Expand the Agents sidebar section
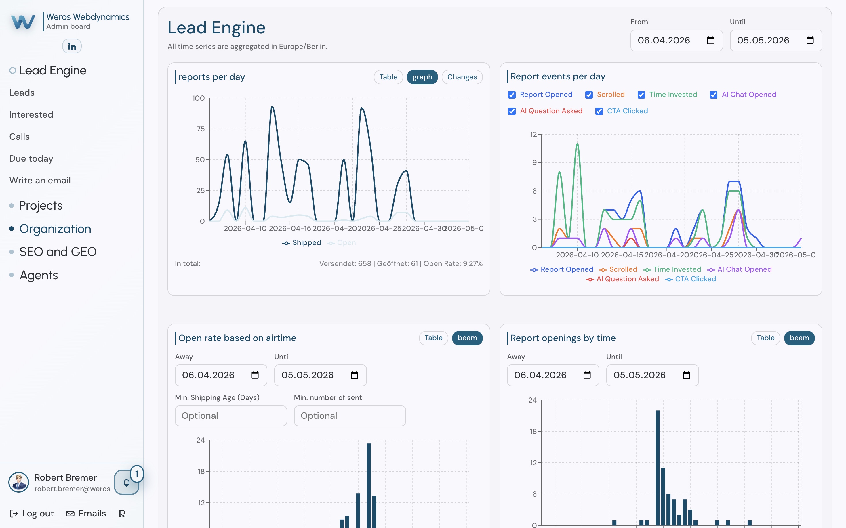 click(x=39, y=275)
